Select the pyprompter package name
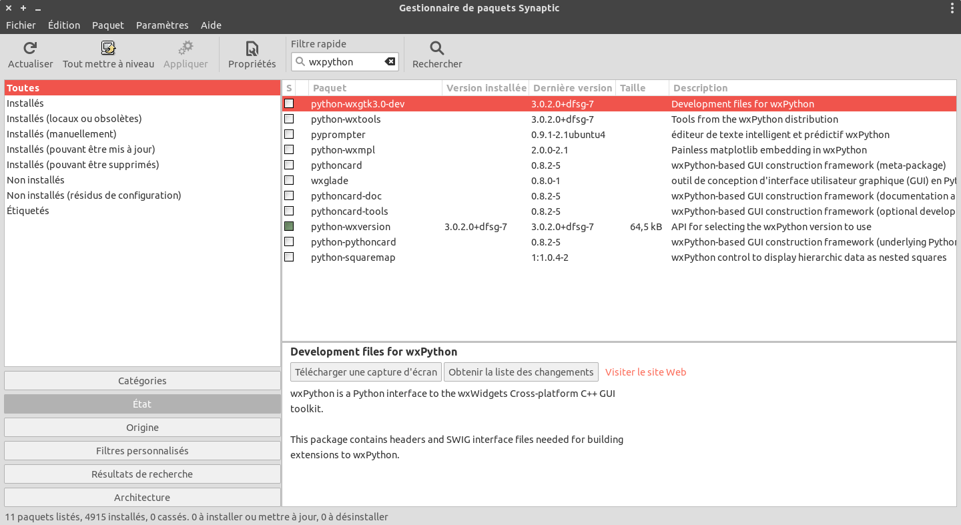Screen dimensions: 961x525 pyautogui.click(x=338, y=135)
